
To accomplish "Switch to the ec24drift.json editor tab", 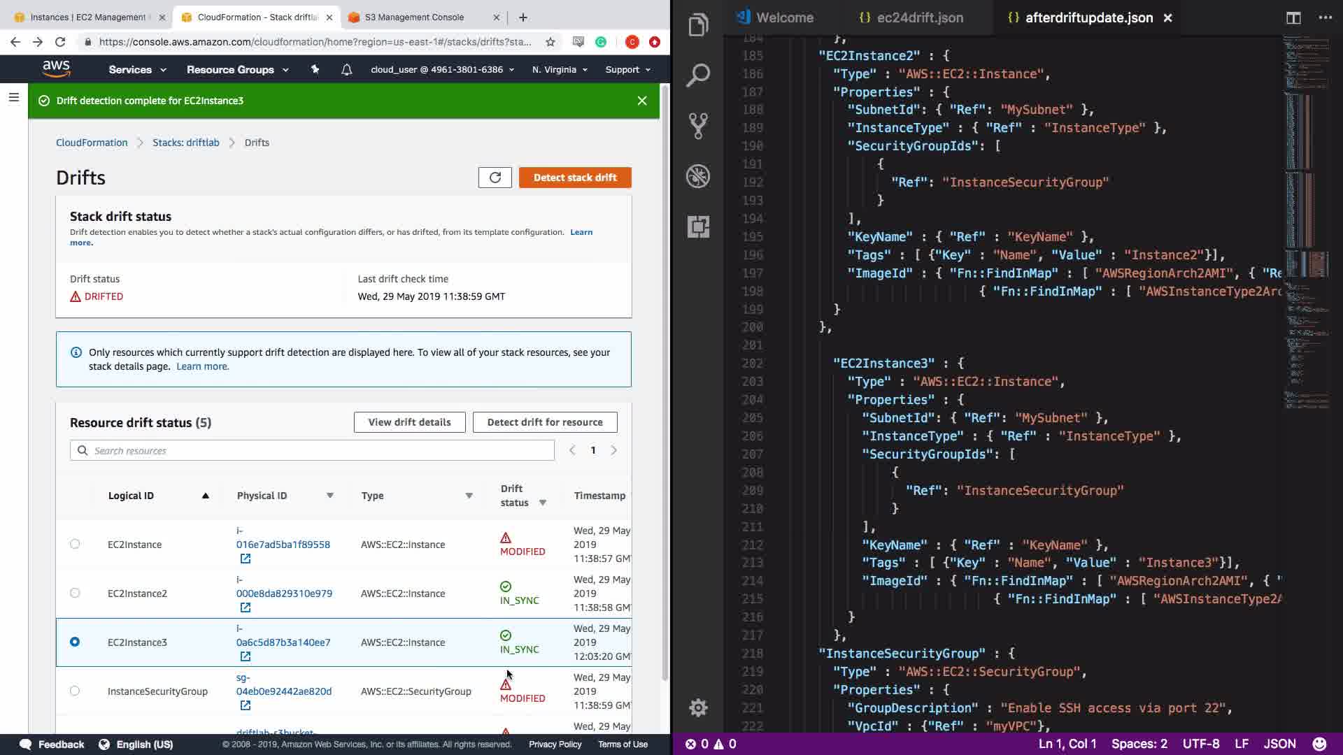I will [919, 18].
